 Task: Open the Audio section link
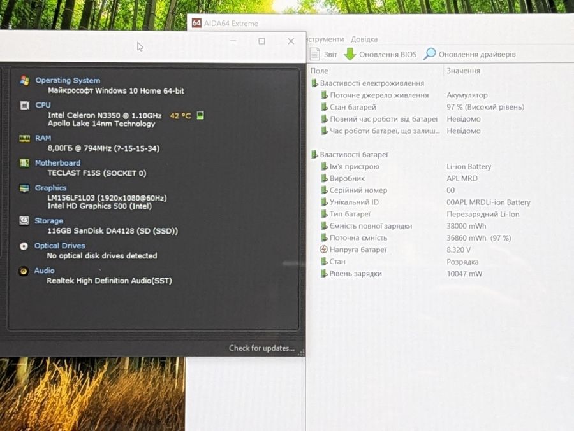pos(44,271)
